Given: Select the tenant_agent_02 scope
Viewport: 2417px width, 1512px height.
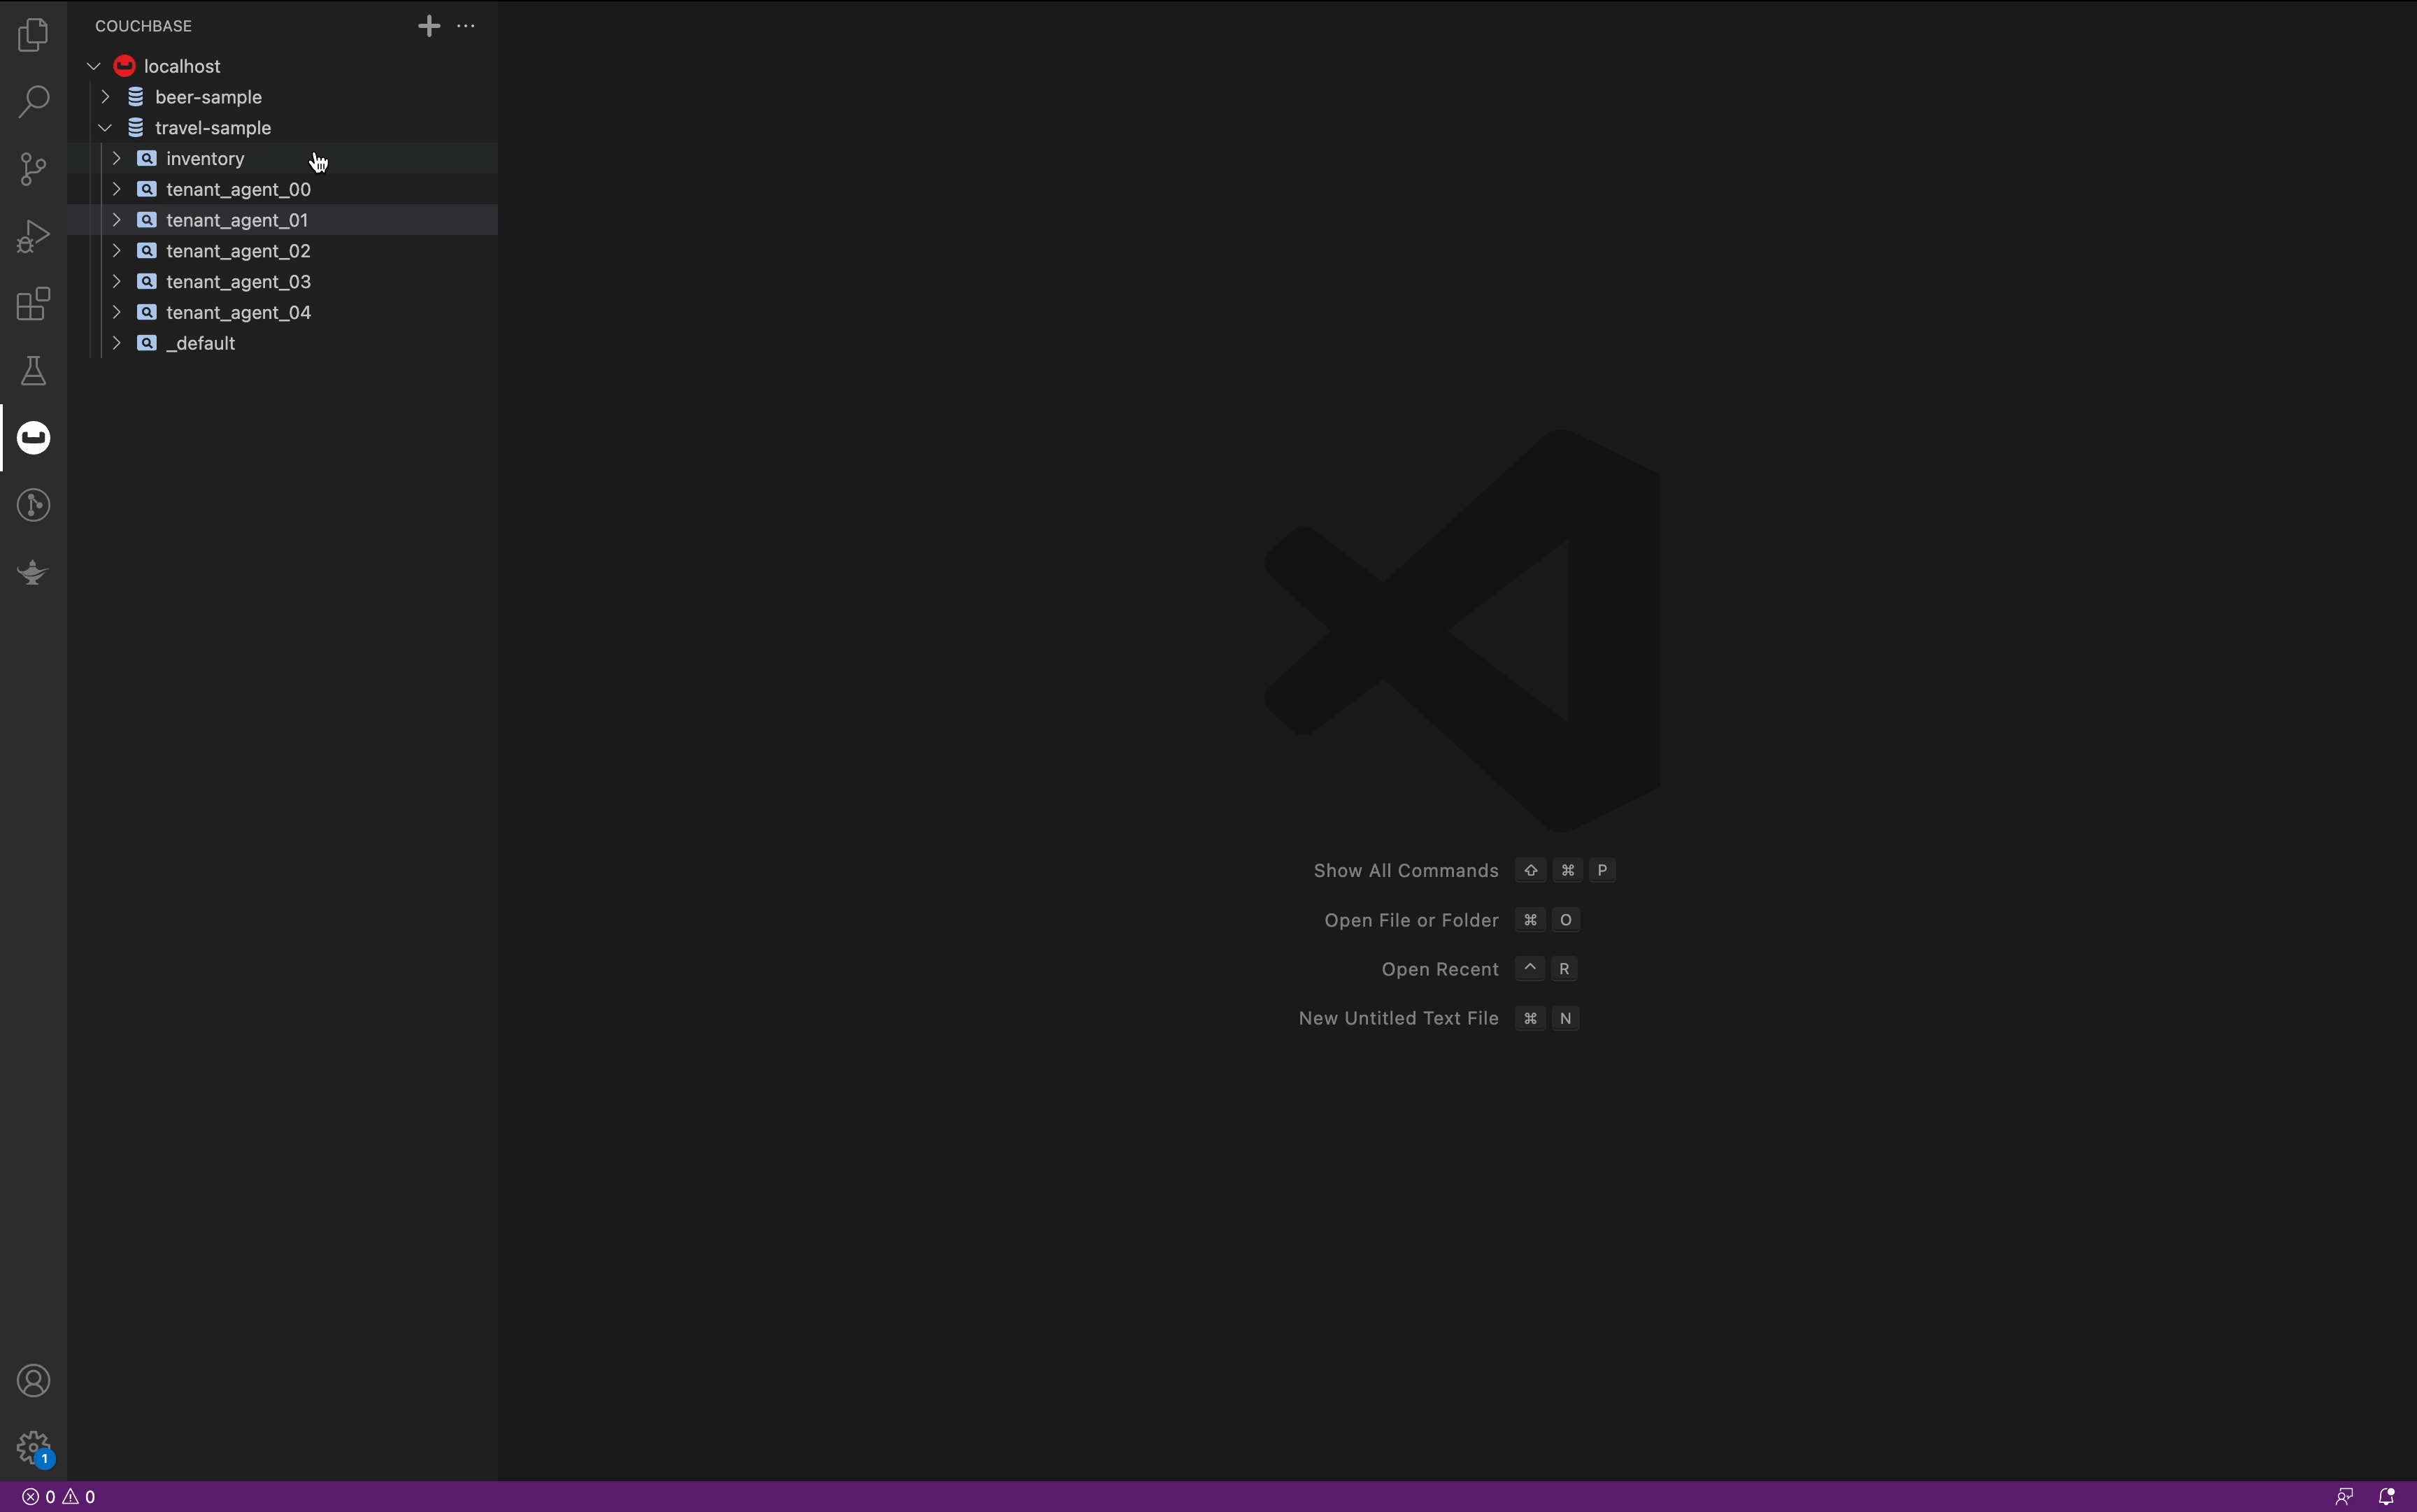Looking at the screenshot, I should point(238,251).
